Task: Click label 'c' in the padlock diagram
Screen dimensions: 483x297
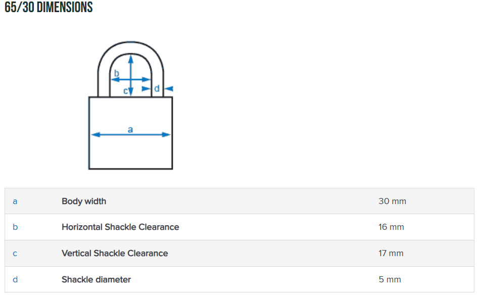Action: pyautogui.click(x=126, y=91)
